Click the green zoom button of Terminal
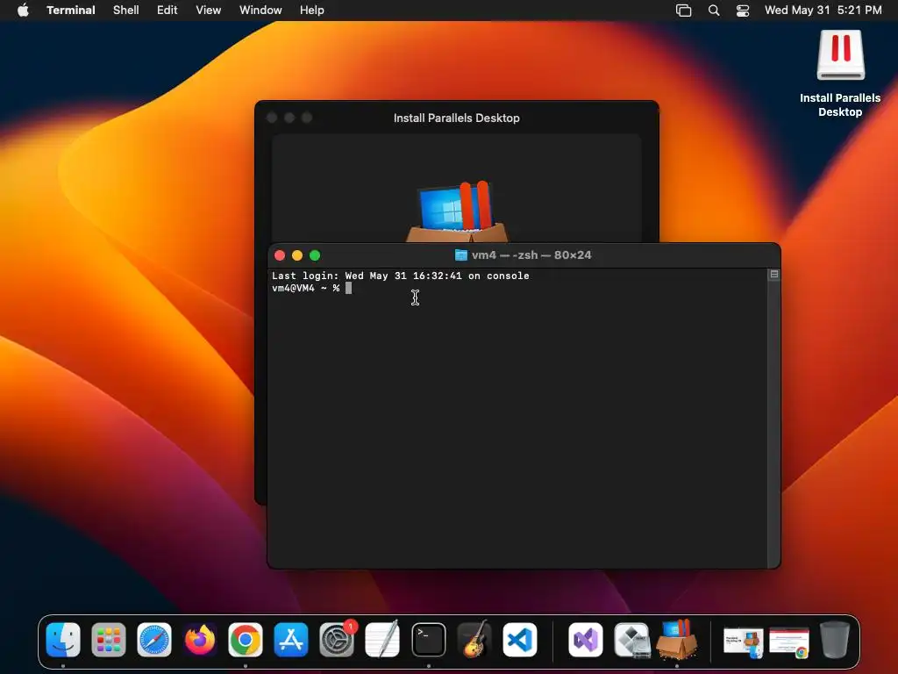This screenshot has height=674, width=898. pos(315,255)
